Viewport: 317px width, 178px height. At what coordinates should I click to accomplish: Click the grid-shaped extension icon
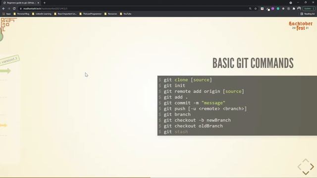coord(288,9)
